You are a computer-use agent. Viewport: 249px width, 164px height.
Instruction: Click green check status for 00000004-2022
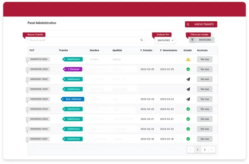coord(188,109)
